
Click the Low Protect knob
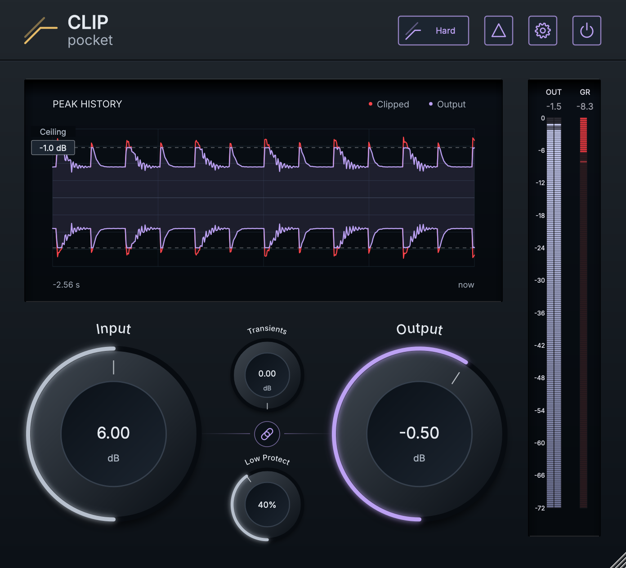pyautogui.click(x=267, y=505)
